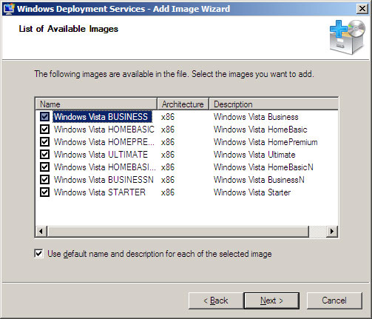The width and height of the screenshot is (372, 319).
Task: Uncheck the Windows Vista ULTIMATE checkbox
Action: (x=44, y=155)
